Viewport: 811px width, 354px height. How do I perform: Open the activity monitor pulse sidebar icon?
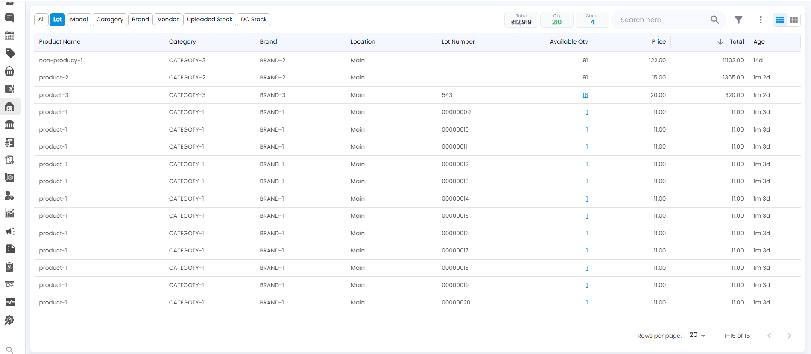[x=10, y=302]
